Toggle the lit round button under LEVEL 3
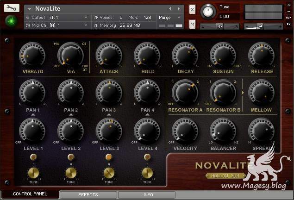The image size is (294, 200). 109,157
